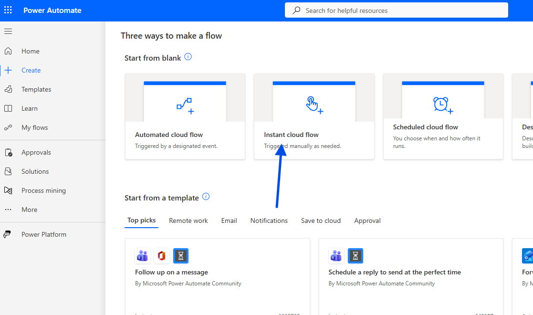Click info icon beside Start from blank

coord(188,57)
